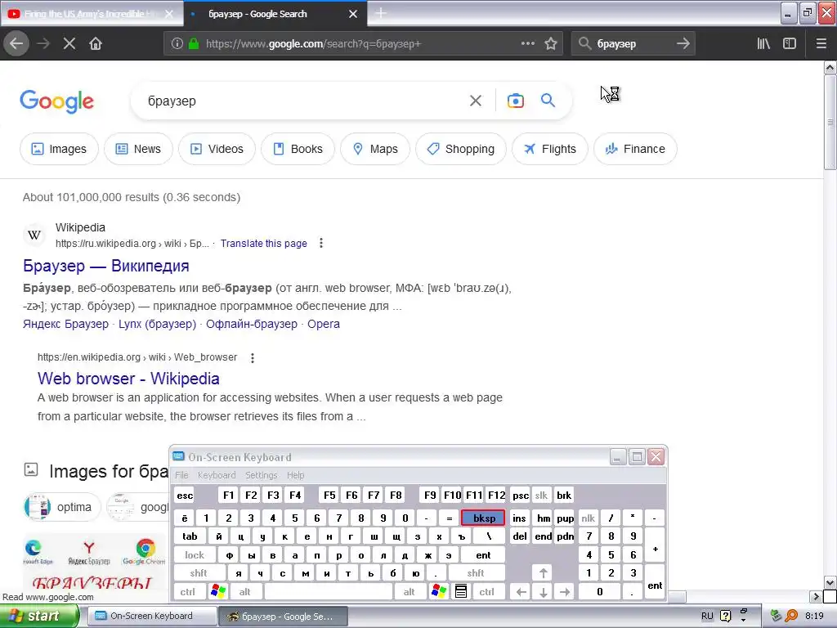Screen dimensions: 837x628
Task: Select the optima image filter chip
Action: (x=62, y=507)
